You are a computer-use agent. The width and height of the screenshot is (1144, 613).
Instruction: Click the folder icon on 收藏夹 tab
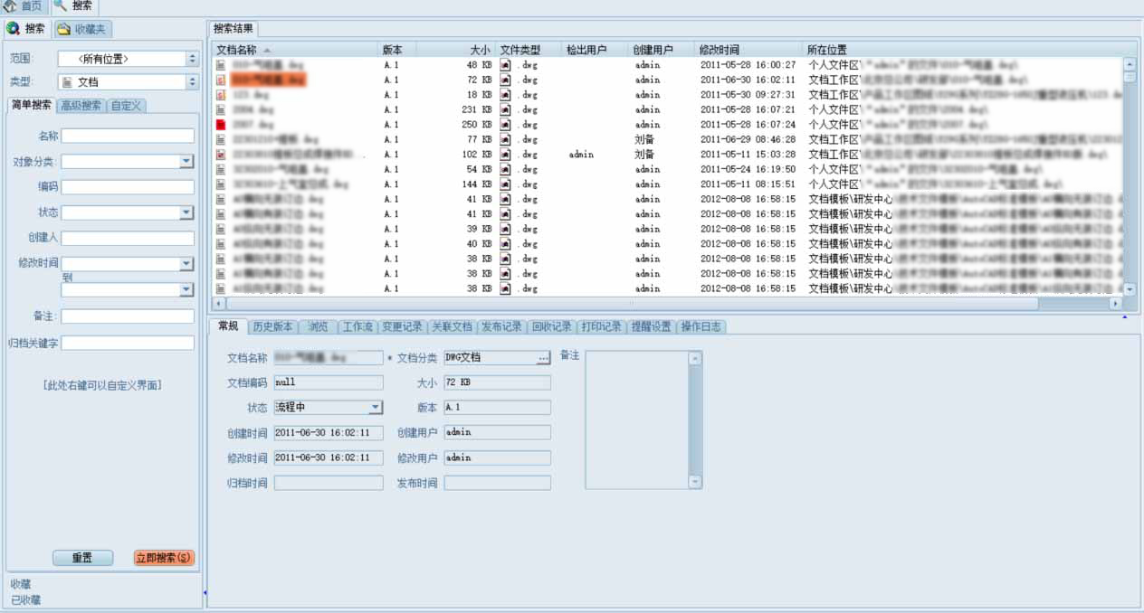[x=63, y=29]
